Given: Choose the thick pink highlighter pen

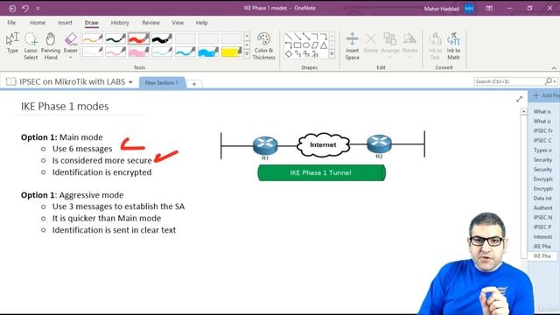Looking at the screenshot, I should coord(139,52).
